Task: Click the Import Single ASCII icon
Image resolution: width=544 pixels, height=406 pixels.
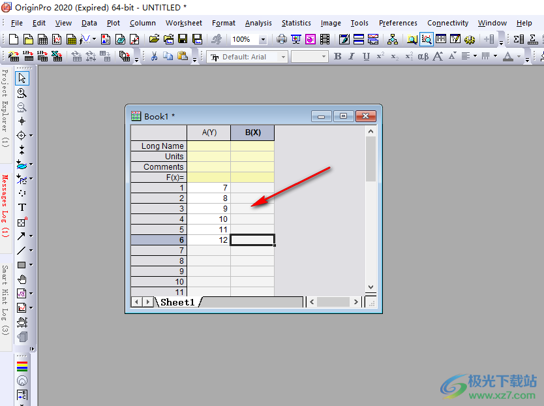Action: click(x=28, y=56)
